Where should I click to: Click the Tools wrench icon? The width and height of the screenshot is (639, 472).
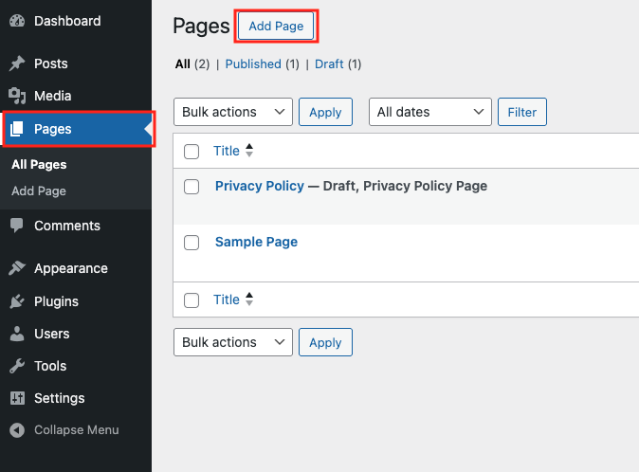pyautogui.click(x=17, y=366)
